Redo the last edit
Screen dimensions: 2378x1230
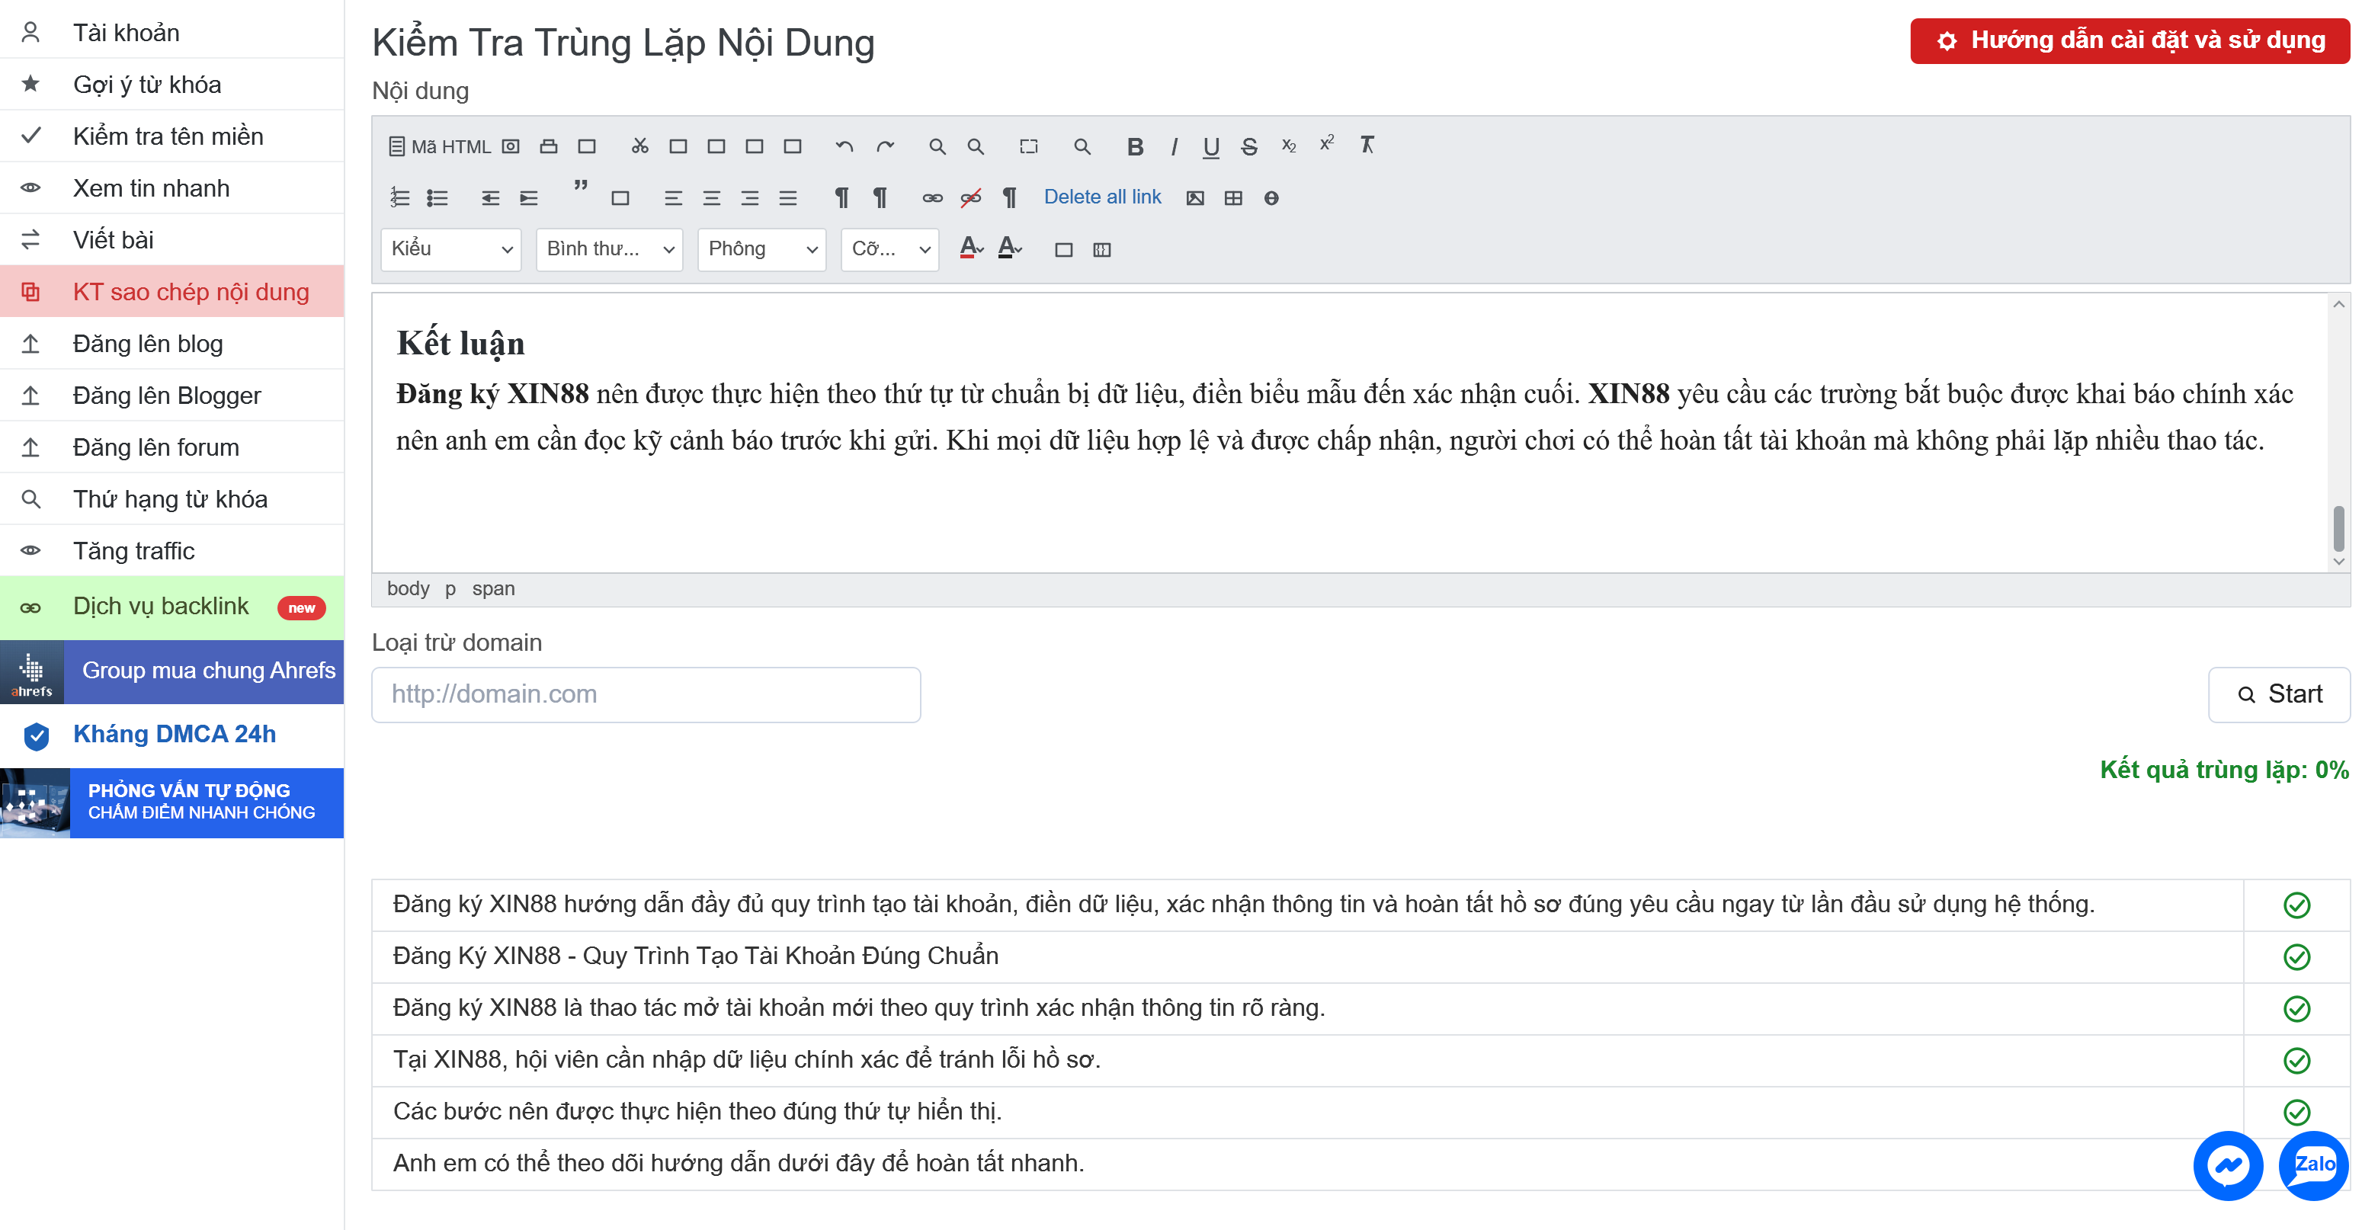[x=886, y=146]
